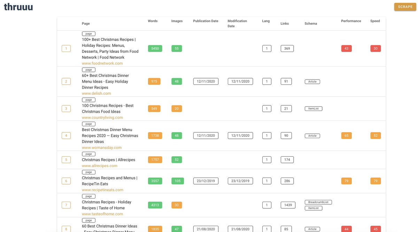Click the Schema column header
418x232 pixels.
[x=311, y=24]
